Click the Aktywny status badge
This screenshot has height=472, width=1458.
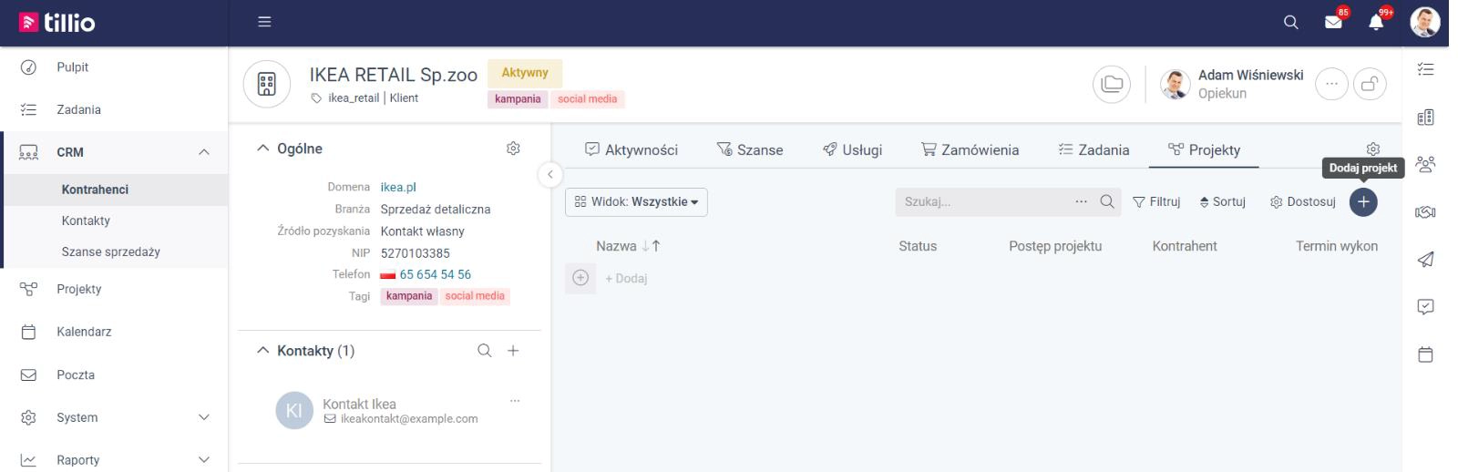(525, 73)
